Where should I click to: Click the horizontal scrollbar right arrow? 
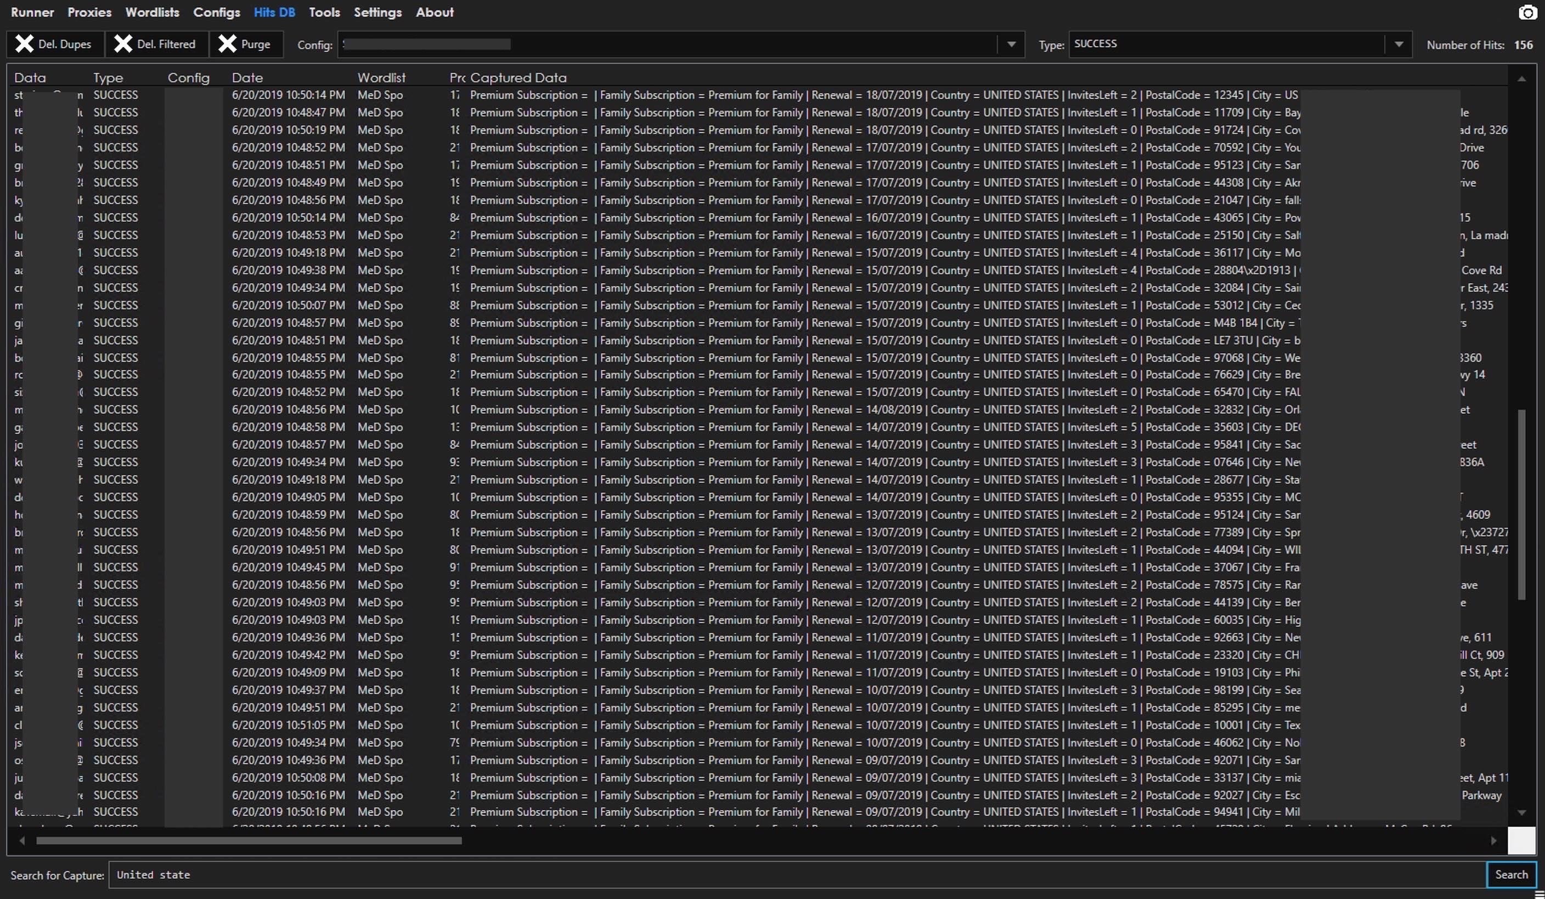pos(1493,841)
